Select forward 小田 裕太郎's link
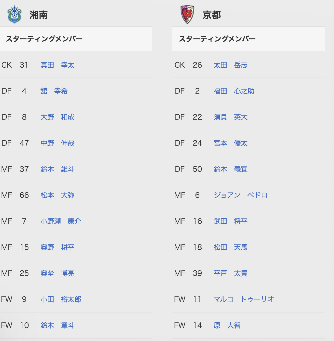 [61, 299]
